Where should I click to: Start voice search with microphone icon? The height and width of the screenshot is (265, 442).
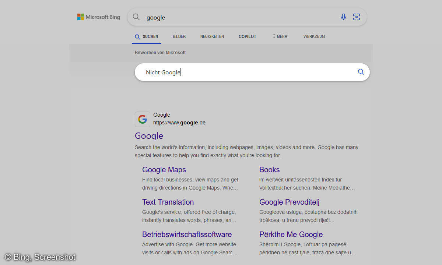[343, 17]
